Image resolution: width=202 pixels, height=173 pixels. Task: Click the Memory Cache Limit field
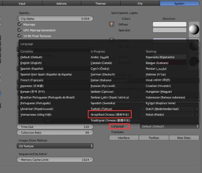coord(55,160)
